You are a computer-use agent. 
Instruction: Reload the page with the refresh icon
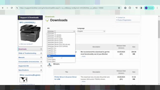[x=12, y=8]
